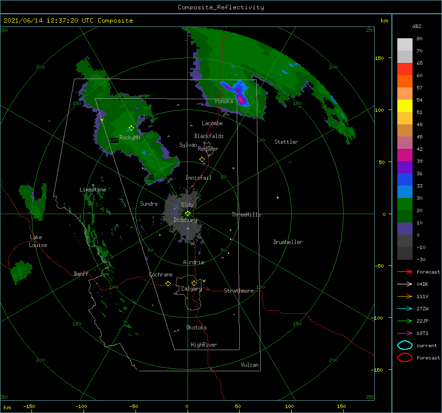The width and height of the screenshot is (442, 413).
Task: Choose the bright green 20-30 dBZ swatch
Action: pyautogui.click(x=405, y=204)
